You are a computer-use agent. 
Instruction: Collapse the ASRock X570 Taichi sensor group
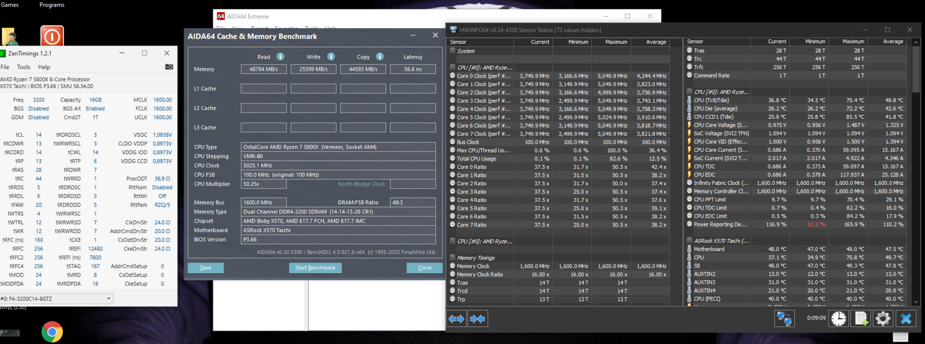pyautogui.click(x=690, y=241)
